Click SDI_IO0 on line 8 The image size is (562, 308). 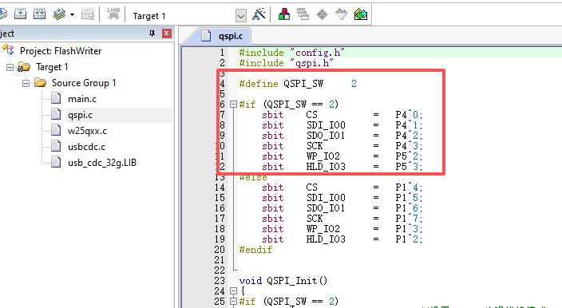pos(326,125)
